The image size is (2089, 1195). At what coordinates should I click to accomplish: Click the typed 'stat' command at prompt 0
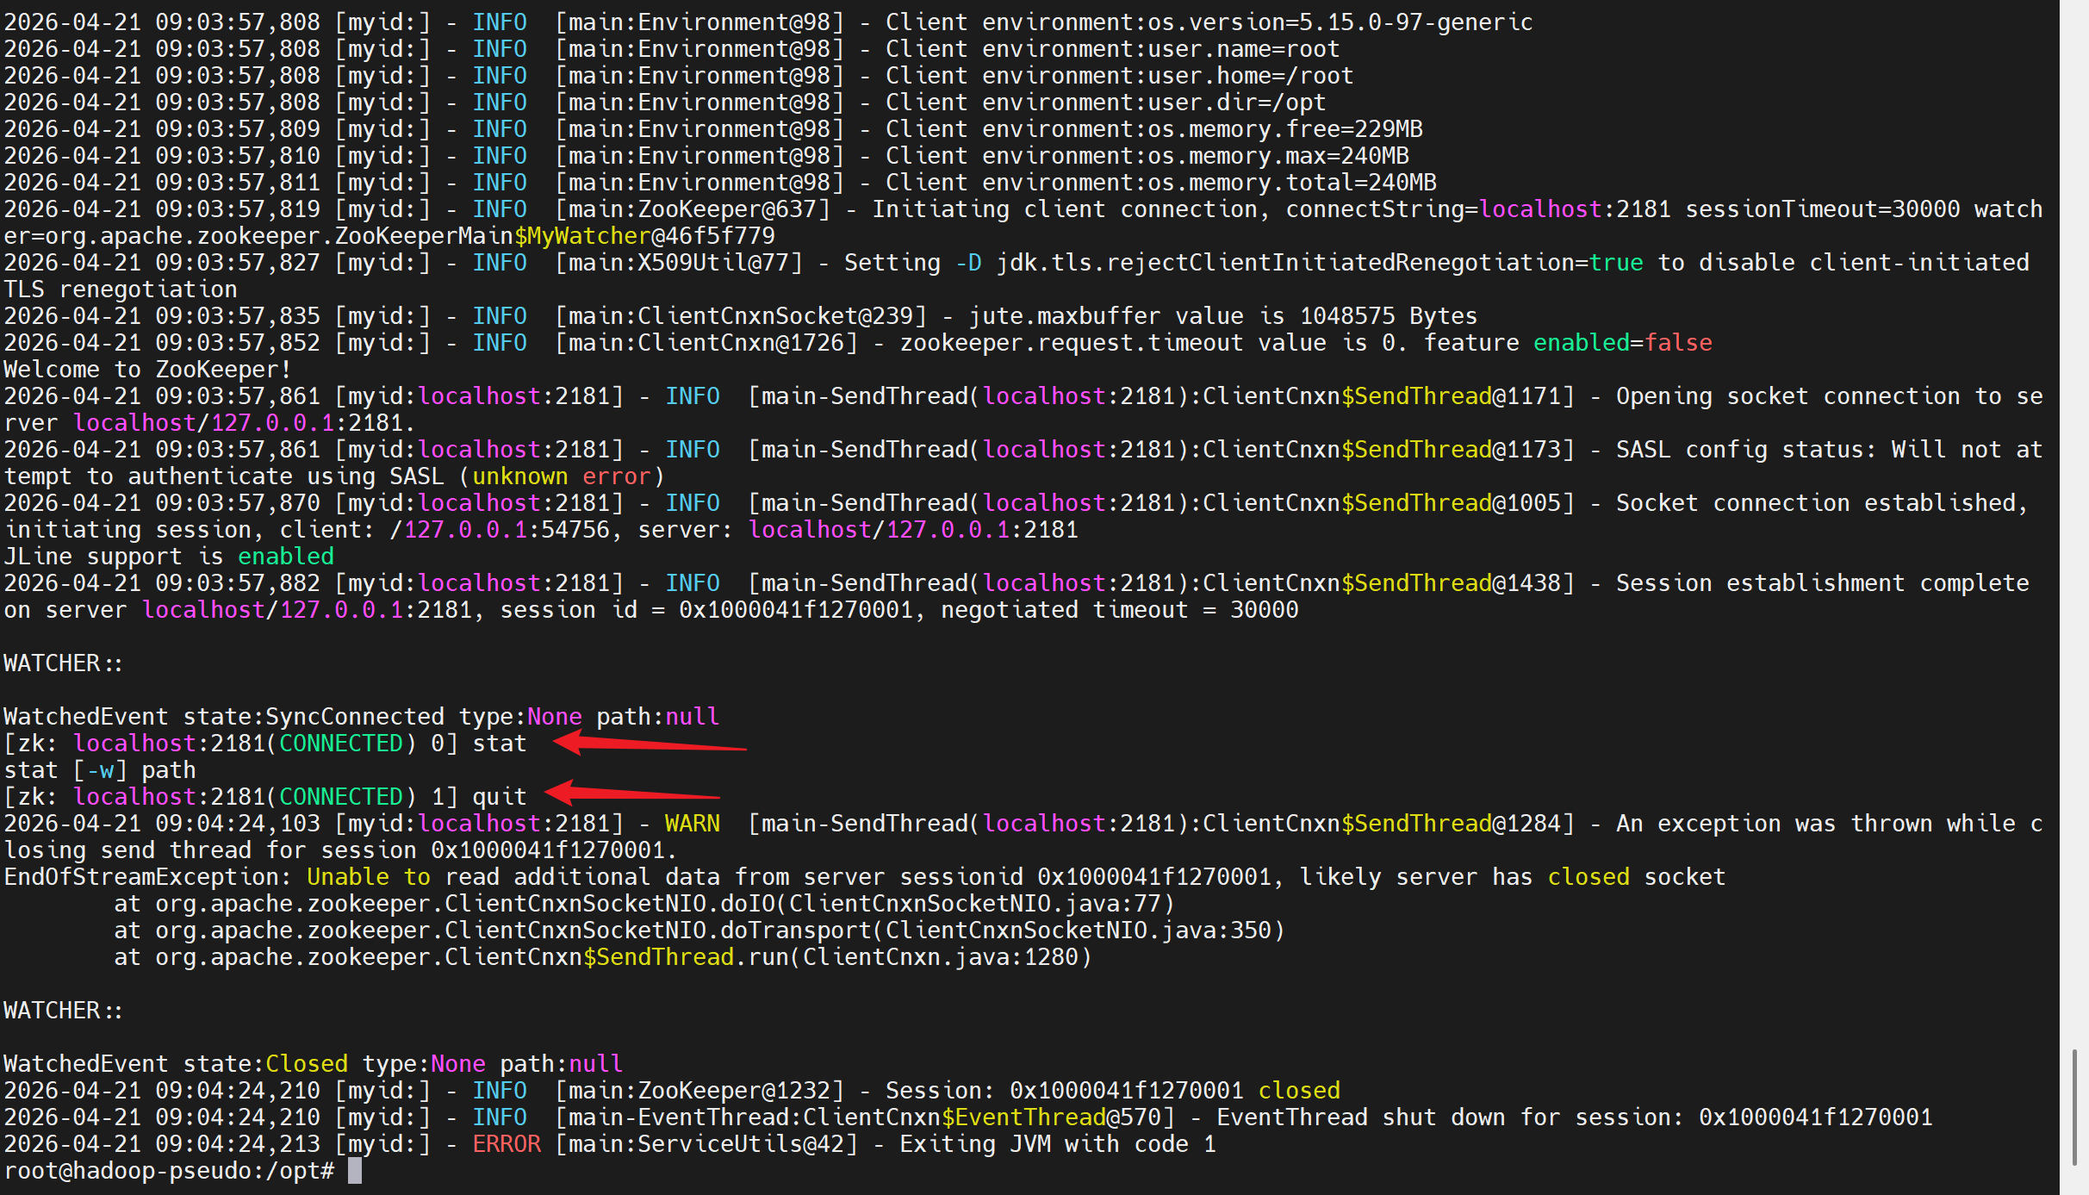point(499,744)
